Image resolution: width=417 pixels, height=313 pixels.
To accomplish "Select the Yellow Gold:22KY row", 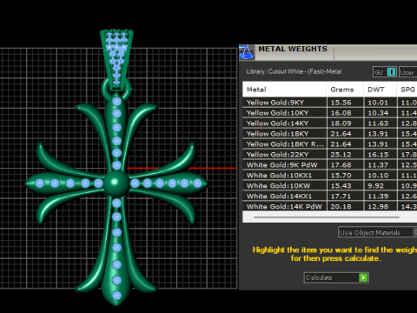I will click(x=329, y=155).
